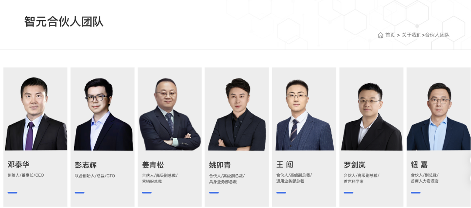The width and height of the screenshot is (471, 208).
Task: Click the blue bar under 钮嘉 card
Action: [x=416, y=192]
